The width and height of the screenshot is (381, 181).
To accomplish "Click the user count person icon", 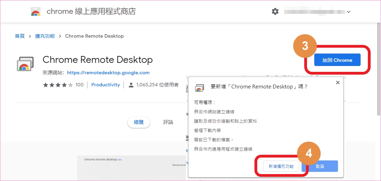I will [131, 85].
